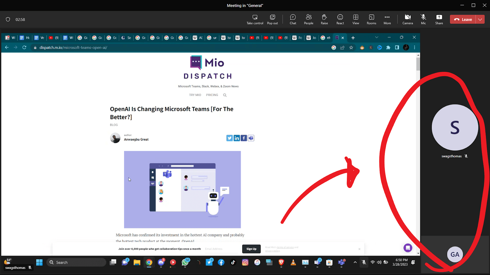Switch to the "Fo" Wikipedia tab
490x275 pixels.
coord(297,38)
